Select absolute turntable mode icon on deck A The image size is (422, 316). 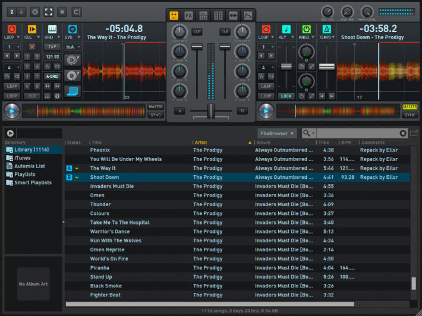[x=73, y=60]
